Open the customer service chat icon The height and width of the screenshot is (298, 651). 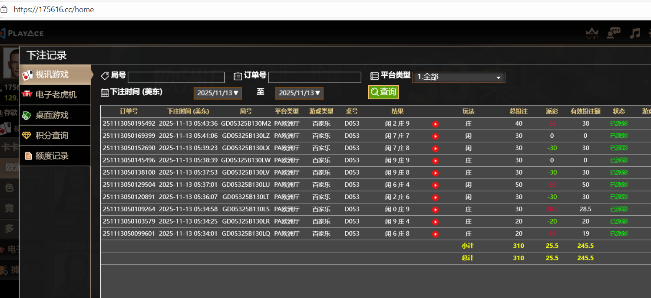click(x=613, y=33)
